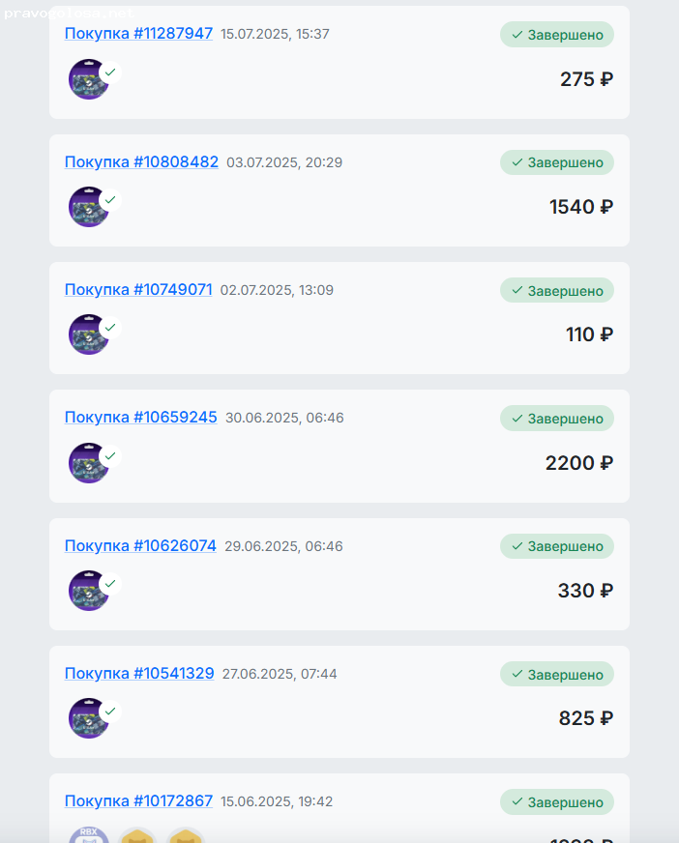This screenshot has height=843, width=679.
Task: Open purchase #11287947 link
Action: (138, 34)
